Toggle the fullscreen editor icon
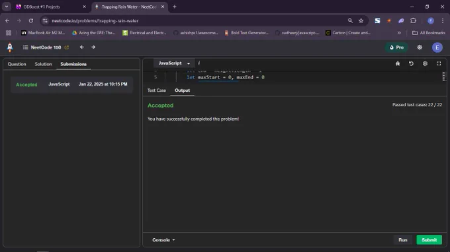The image size is (450, 252). tap(439, 63)
